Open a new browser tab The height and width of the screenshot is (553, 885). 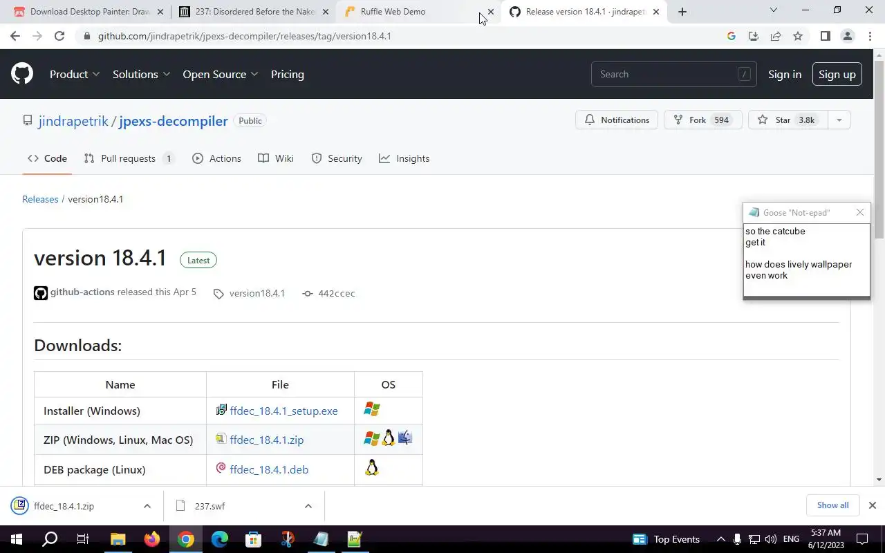pos(682,12)
